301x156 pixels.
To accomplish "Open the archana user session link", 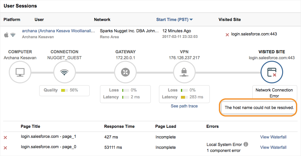I will (58, 31).
